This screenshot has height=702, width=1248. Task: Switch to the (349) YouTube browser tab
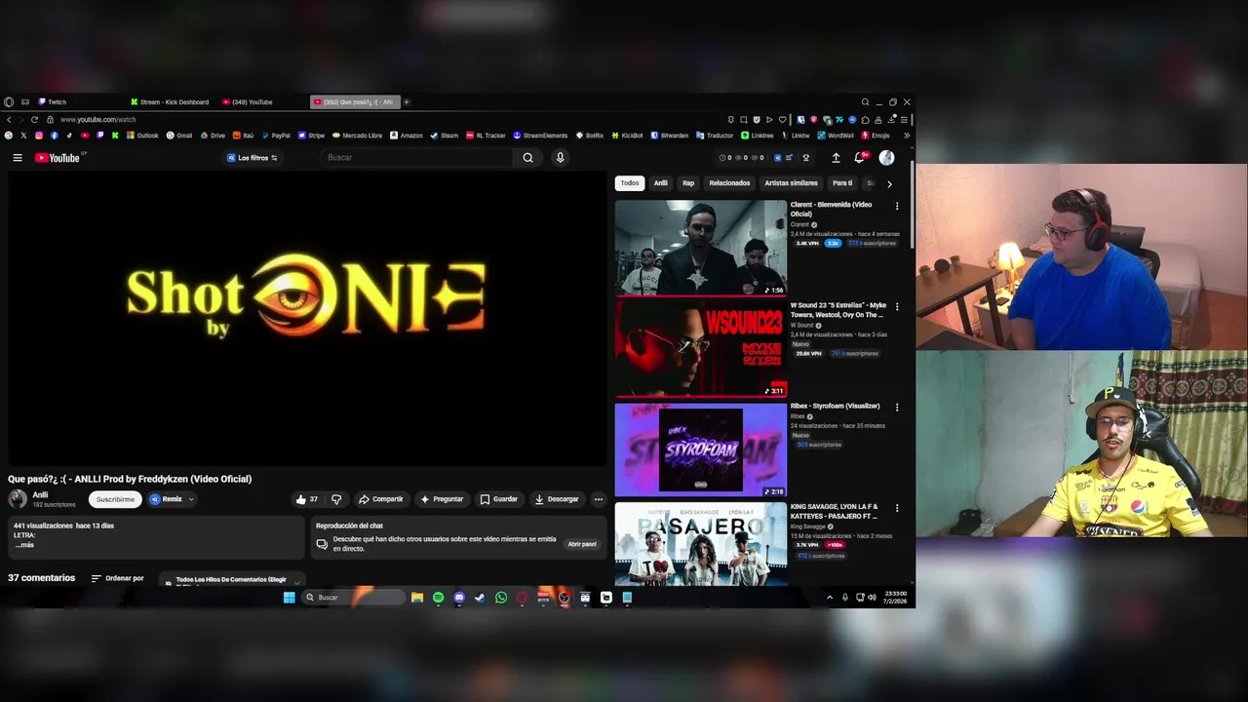click(249, 102)
